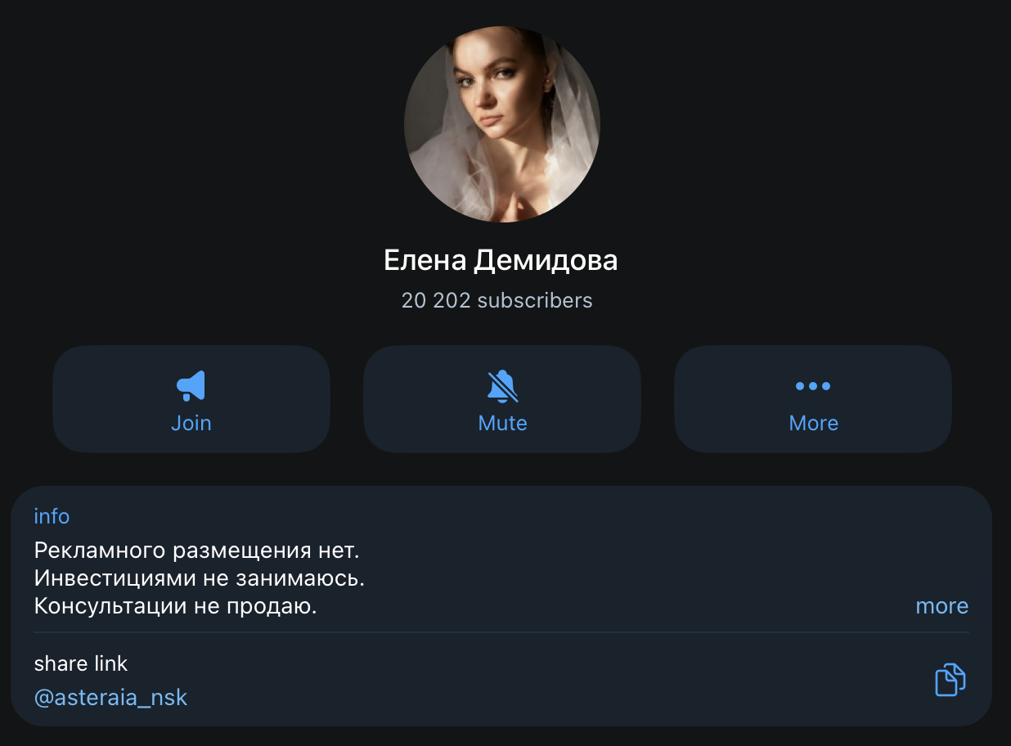1011x746 pixels.
Task: Click the channel name Елена Демидова
Action: pyautogui.click(x=501, y=260)
